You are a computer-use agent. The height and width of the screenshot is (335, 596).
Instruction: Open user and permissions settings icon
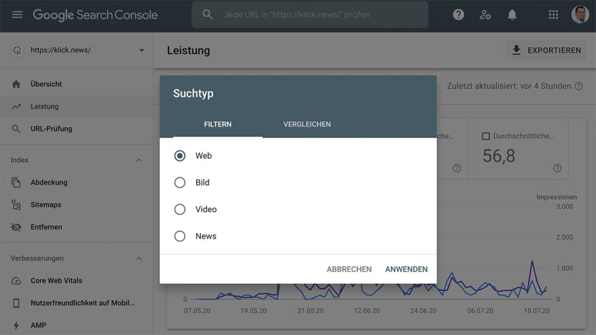pos(485,15)
